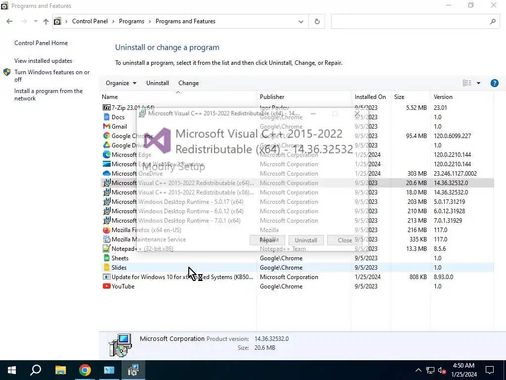506x380 pixels.
Task: Open the network tray icon
Action: [430, 370]
